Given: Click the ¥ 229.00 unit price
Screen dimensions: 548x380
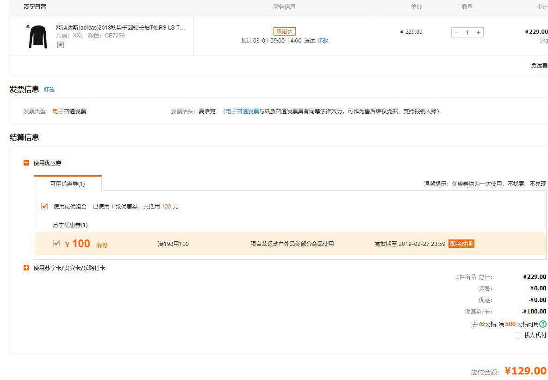Looking at the screenshot, I should click(x=411, y=32).
